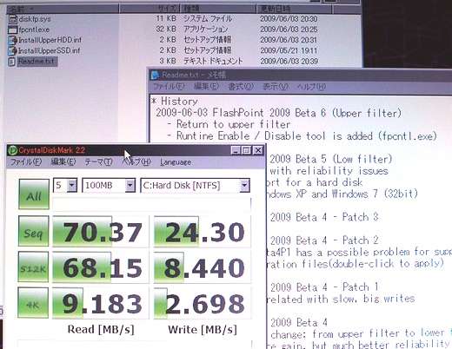Click '2009 Beta 4 - Patch 3' line
This screenshot has width=452, height=349.
tap(324, 217)
